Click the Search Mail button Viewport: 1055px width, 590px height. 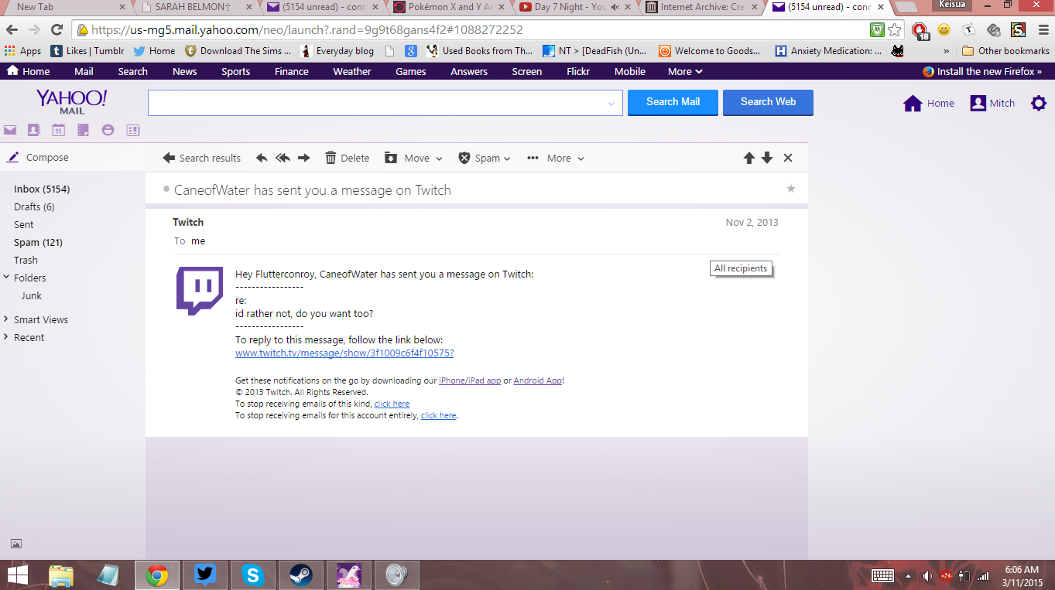tap(673, 102)
